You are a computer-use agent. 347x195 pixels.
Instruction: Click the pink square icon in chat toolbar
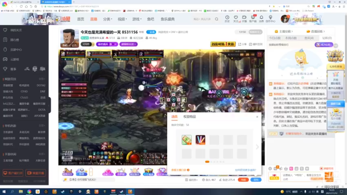(x=291, y=169)
